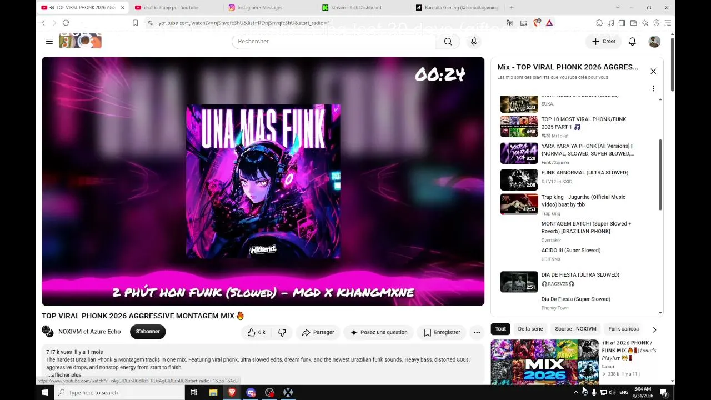
Task: Open Windows Task View from taskbar
Action: (194, 392)
